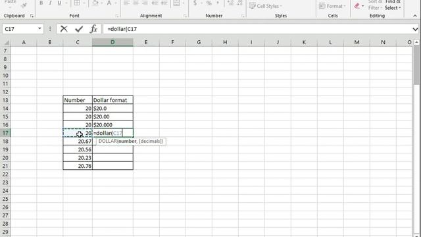Select the cell with value 20.23
The width and height of the screenshot is (421, 237).
78,158
